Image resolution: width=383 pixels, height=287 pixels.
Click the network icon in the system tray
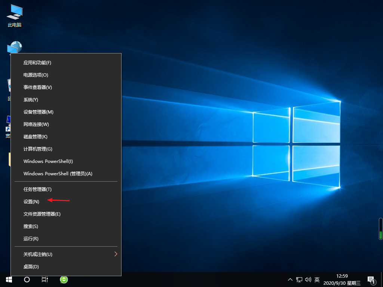[x=299, y=279]
